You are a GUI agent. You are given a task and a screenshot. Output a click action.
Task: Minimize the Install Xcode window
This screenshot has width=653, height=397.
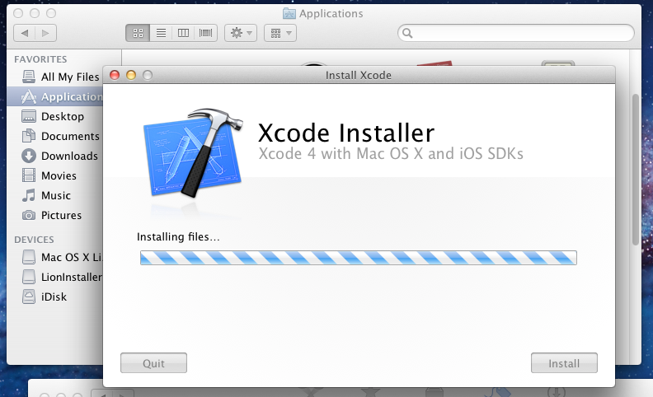pyautogui.click(x=131, y=75)
